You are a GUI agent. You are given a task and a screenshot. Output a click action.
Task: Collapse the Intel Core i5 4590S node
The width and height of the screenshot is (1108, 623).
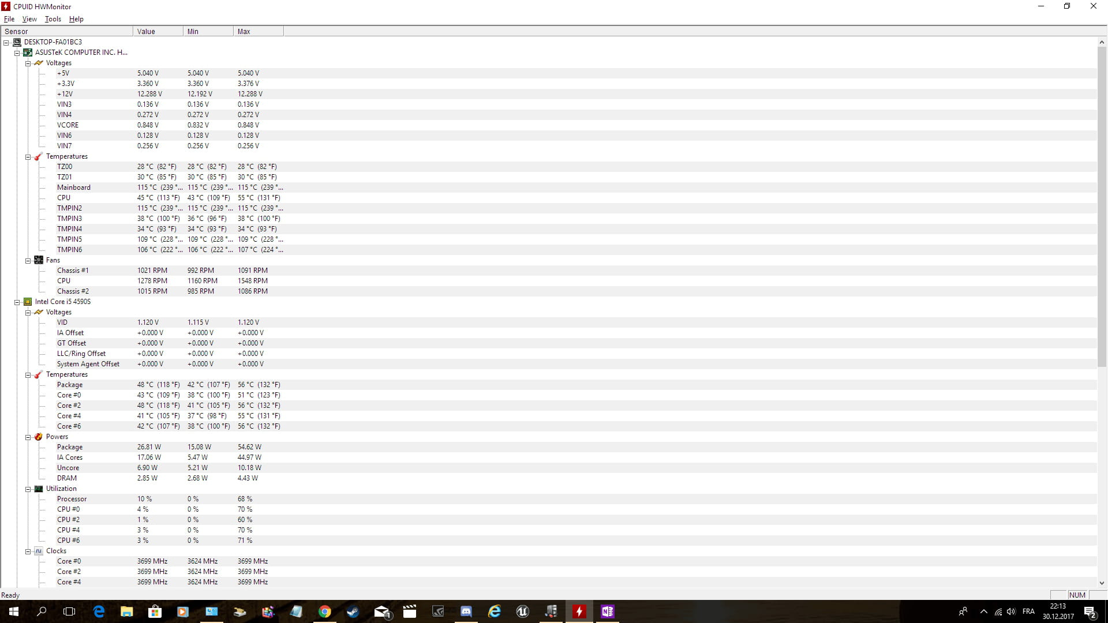tap(17, 302)
